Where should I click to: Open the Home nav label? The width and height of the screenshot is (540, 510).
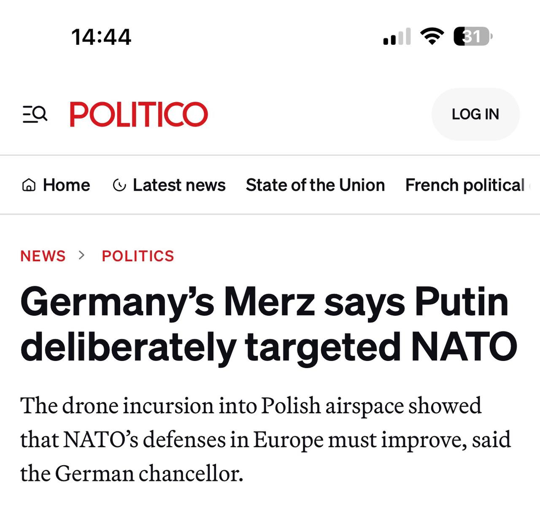pos(66,185)
